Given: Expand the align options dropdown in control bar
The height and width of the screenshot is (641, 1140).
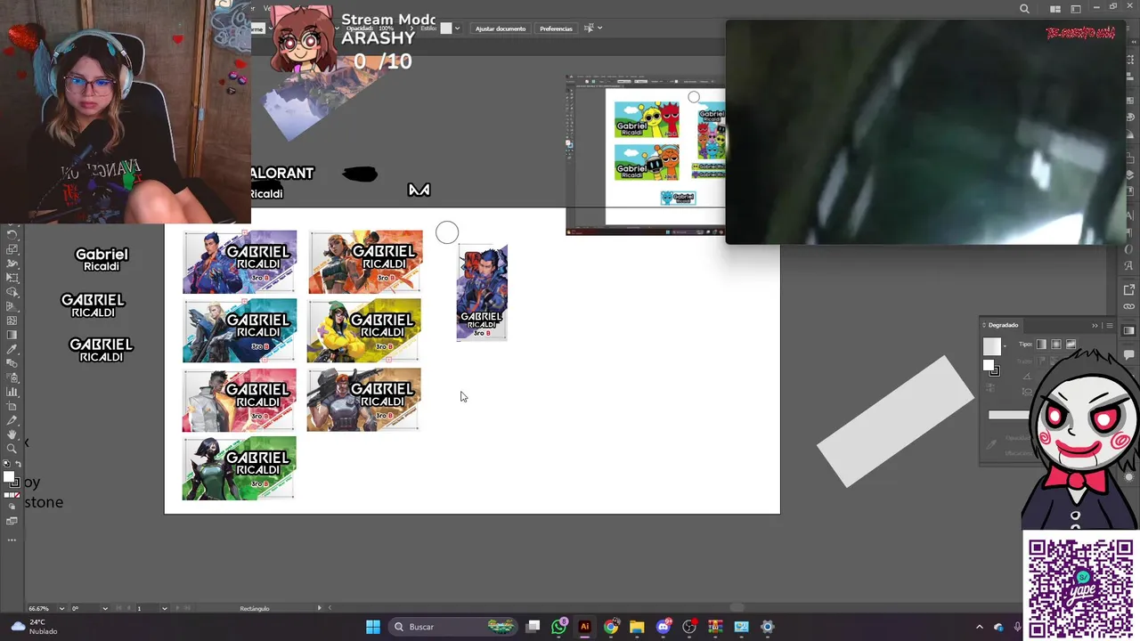Looking at the screenshot, I should point(599,28).
